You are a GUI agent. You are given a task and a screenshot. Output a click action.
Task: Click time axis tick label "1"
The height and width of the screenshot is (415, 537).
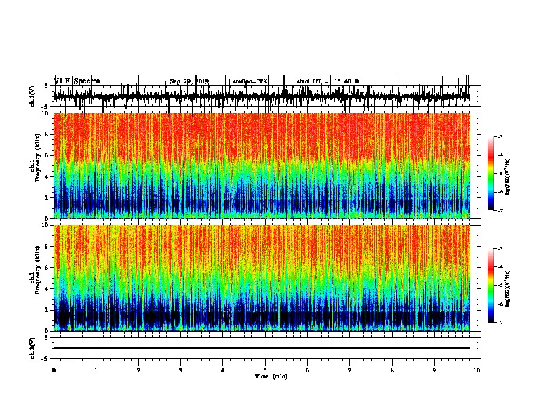pyautogui.click(x=96, y=370)
